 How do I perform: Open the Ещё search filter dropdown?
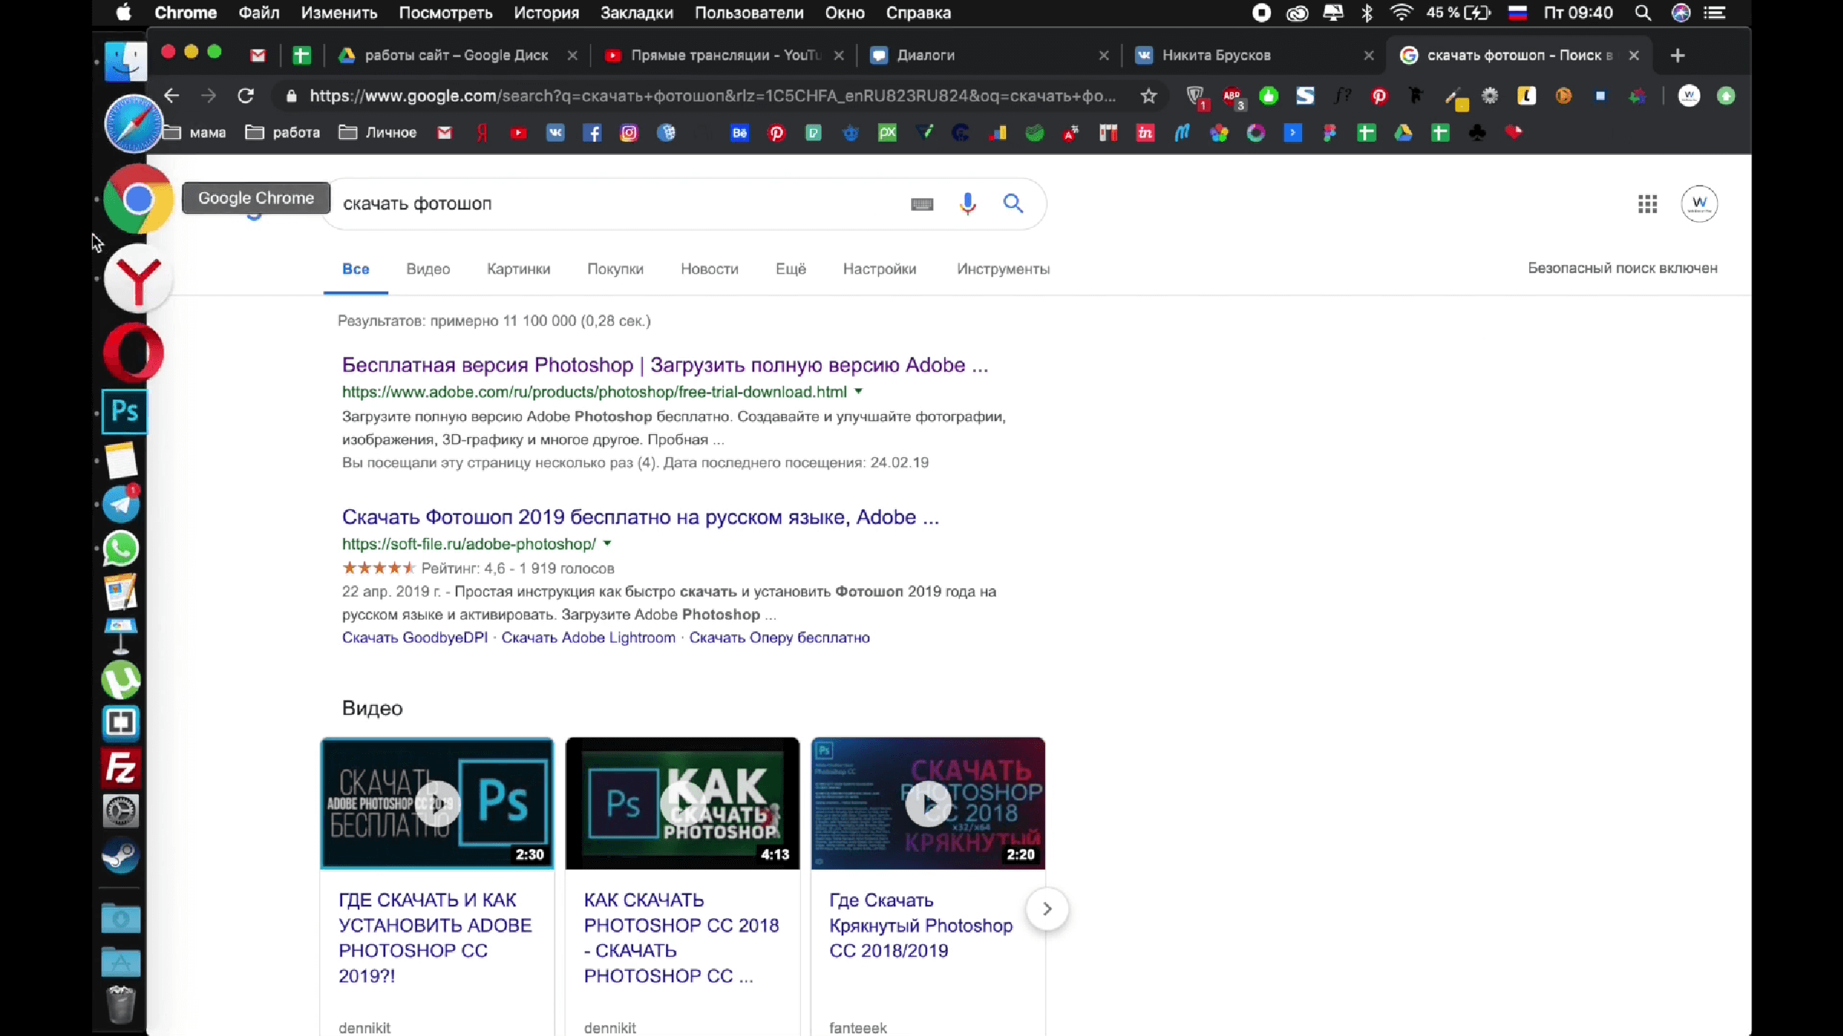[791, 269]
